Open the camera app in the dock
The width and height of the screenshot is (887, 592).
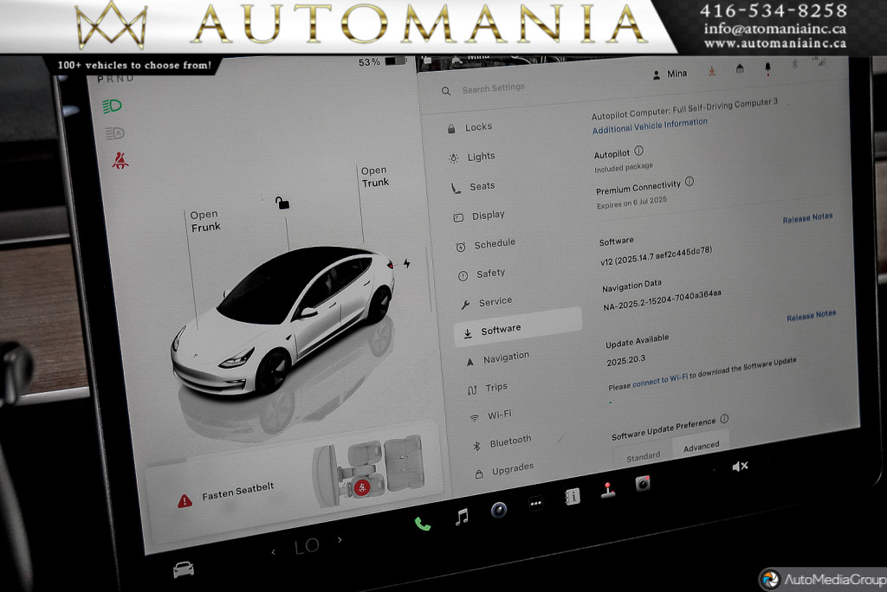(x=643, y=483)
